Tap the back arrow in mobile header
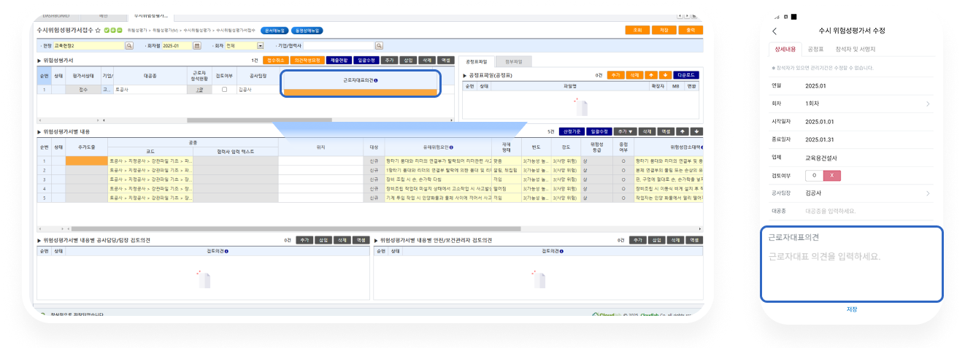965x348 pixels. coord(774,31)
